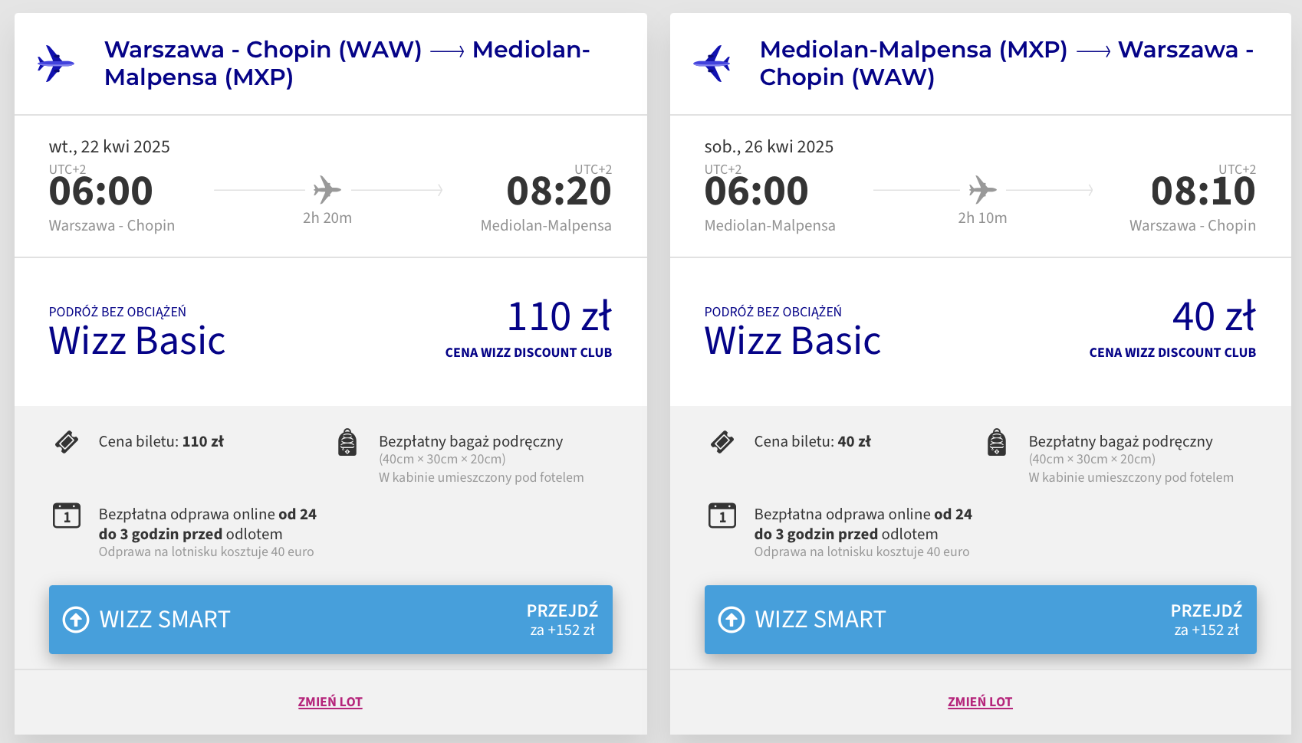Click the backpack icon in the return flight card
Screen dimensions: 1302x743
click(x=997, y=443)
